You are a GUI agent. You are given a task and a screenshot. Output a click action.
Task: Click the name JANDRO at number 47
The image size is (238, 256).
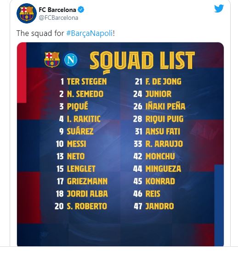click(x=159, y=206)
